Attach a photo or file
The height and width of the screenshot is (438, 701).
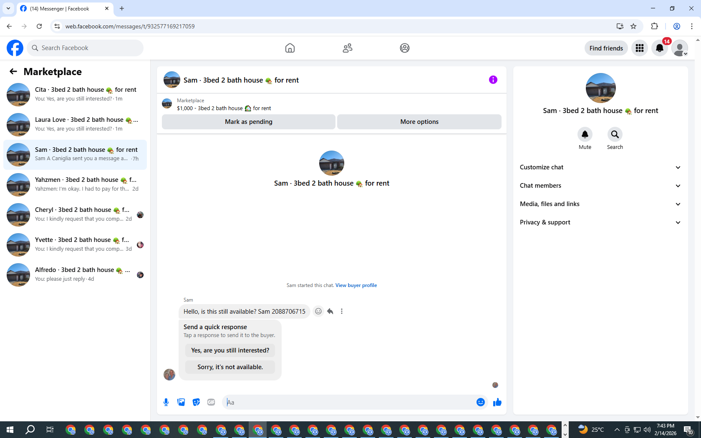click(181, 402)
